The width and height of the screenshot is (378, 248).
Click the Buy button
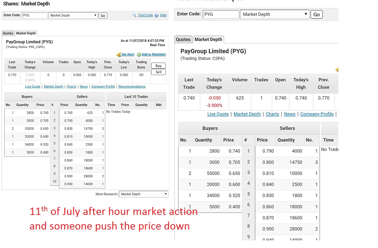pos(158,66)
